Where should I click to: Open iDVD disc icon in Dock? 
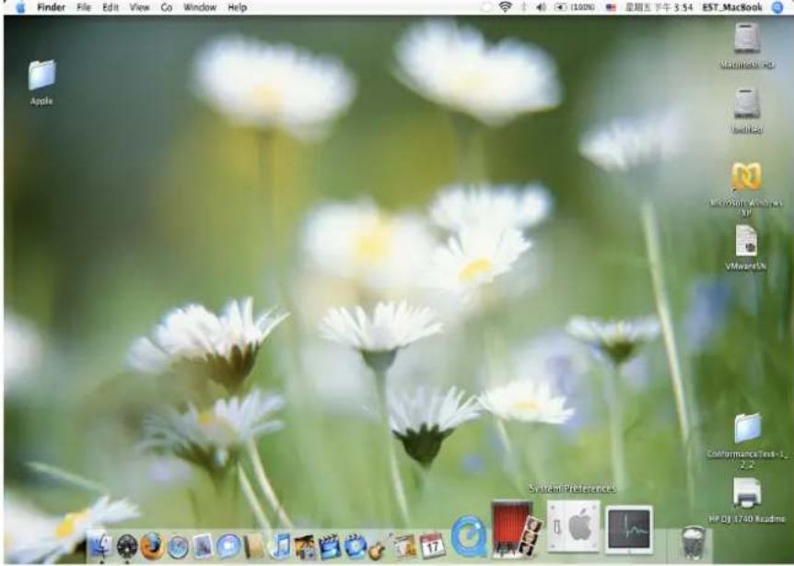tap(356, 547)
